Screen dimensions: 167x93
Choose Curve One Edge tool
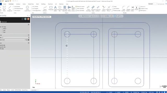coord(88,9)
